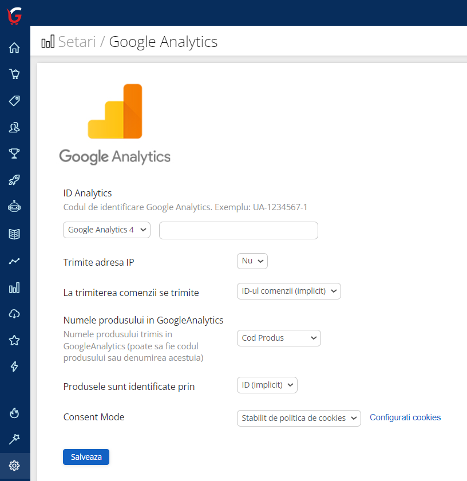Image resolution: width=467 pixels, height=481 pixels.
Task: Expand the Google Analytics 4 version dropdown
Action: (x=106, y=230)
